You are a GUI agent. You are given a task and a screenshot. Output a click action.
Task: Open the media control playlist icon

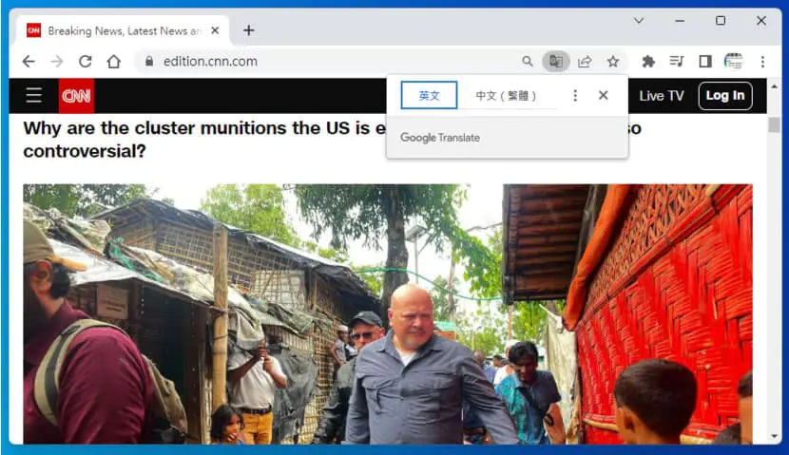(677, 62)
